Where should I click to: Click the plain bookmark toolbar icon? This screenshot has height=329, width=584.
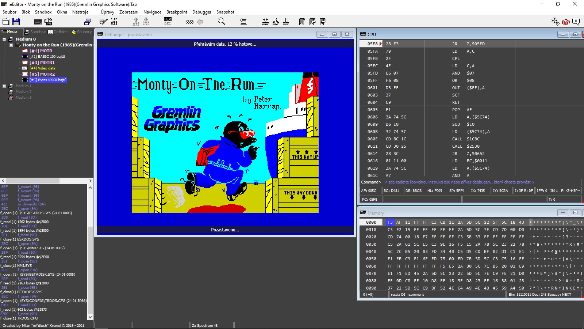[302, 22]
